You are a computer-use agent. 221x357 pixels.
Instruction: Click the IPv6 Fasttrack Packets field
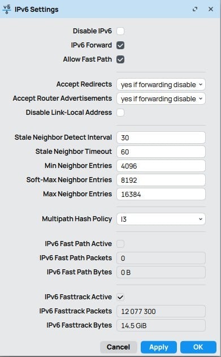tap(161, 311)
